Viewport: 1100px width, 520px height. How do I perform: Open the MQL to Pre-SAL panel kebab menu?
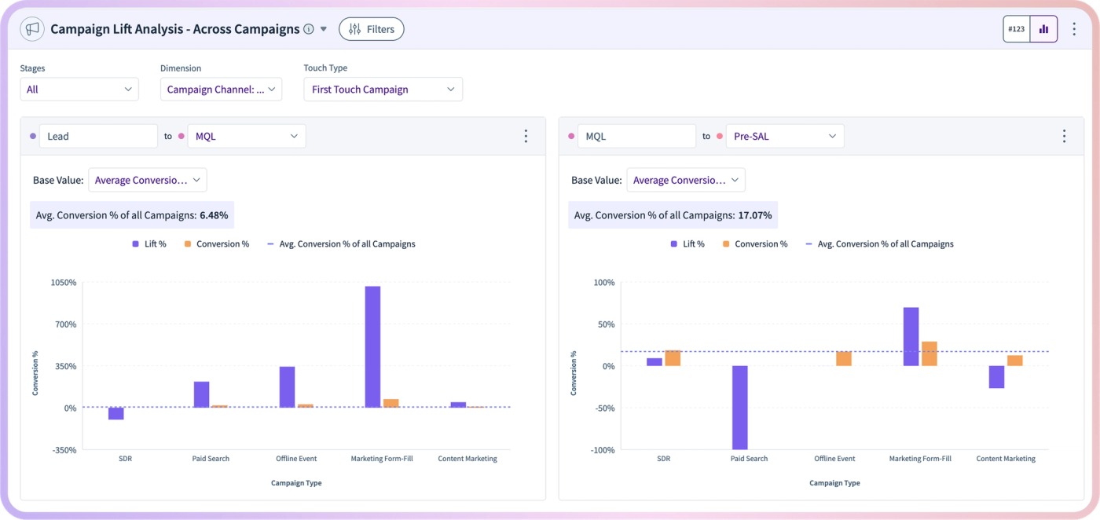pyautogui.click(x=1064, y=136)
